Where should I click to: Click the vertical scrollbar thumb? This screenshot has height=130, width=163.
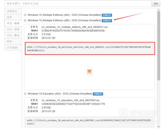click(159, 46)
